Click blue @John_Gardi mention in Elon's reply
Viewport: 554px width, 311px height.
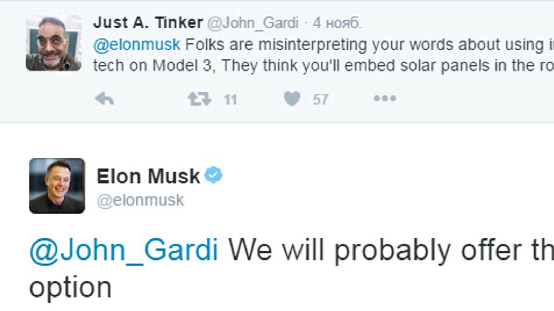click(x=124, y=250)
